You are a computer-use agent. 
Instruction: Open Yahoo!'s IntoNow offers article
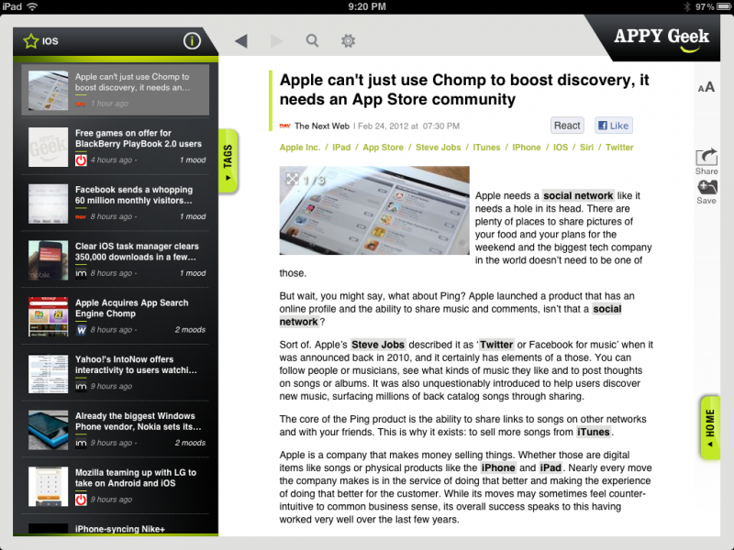(116, 373)
